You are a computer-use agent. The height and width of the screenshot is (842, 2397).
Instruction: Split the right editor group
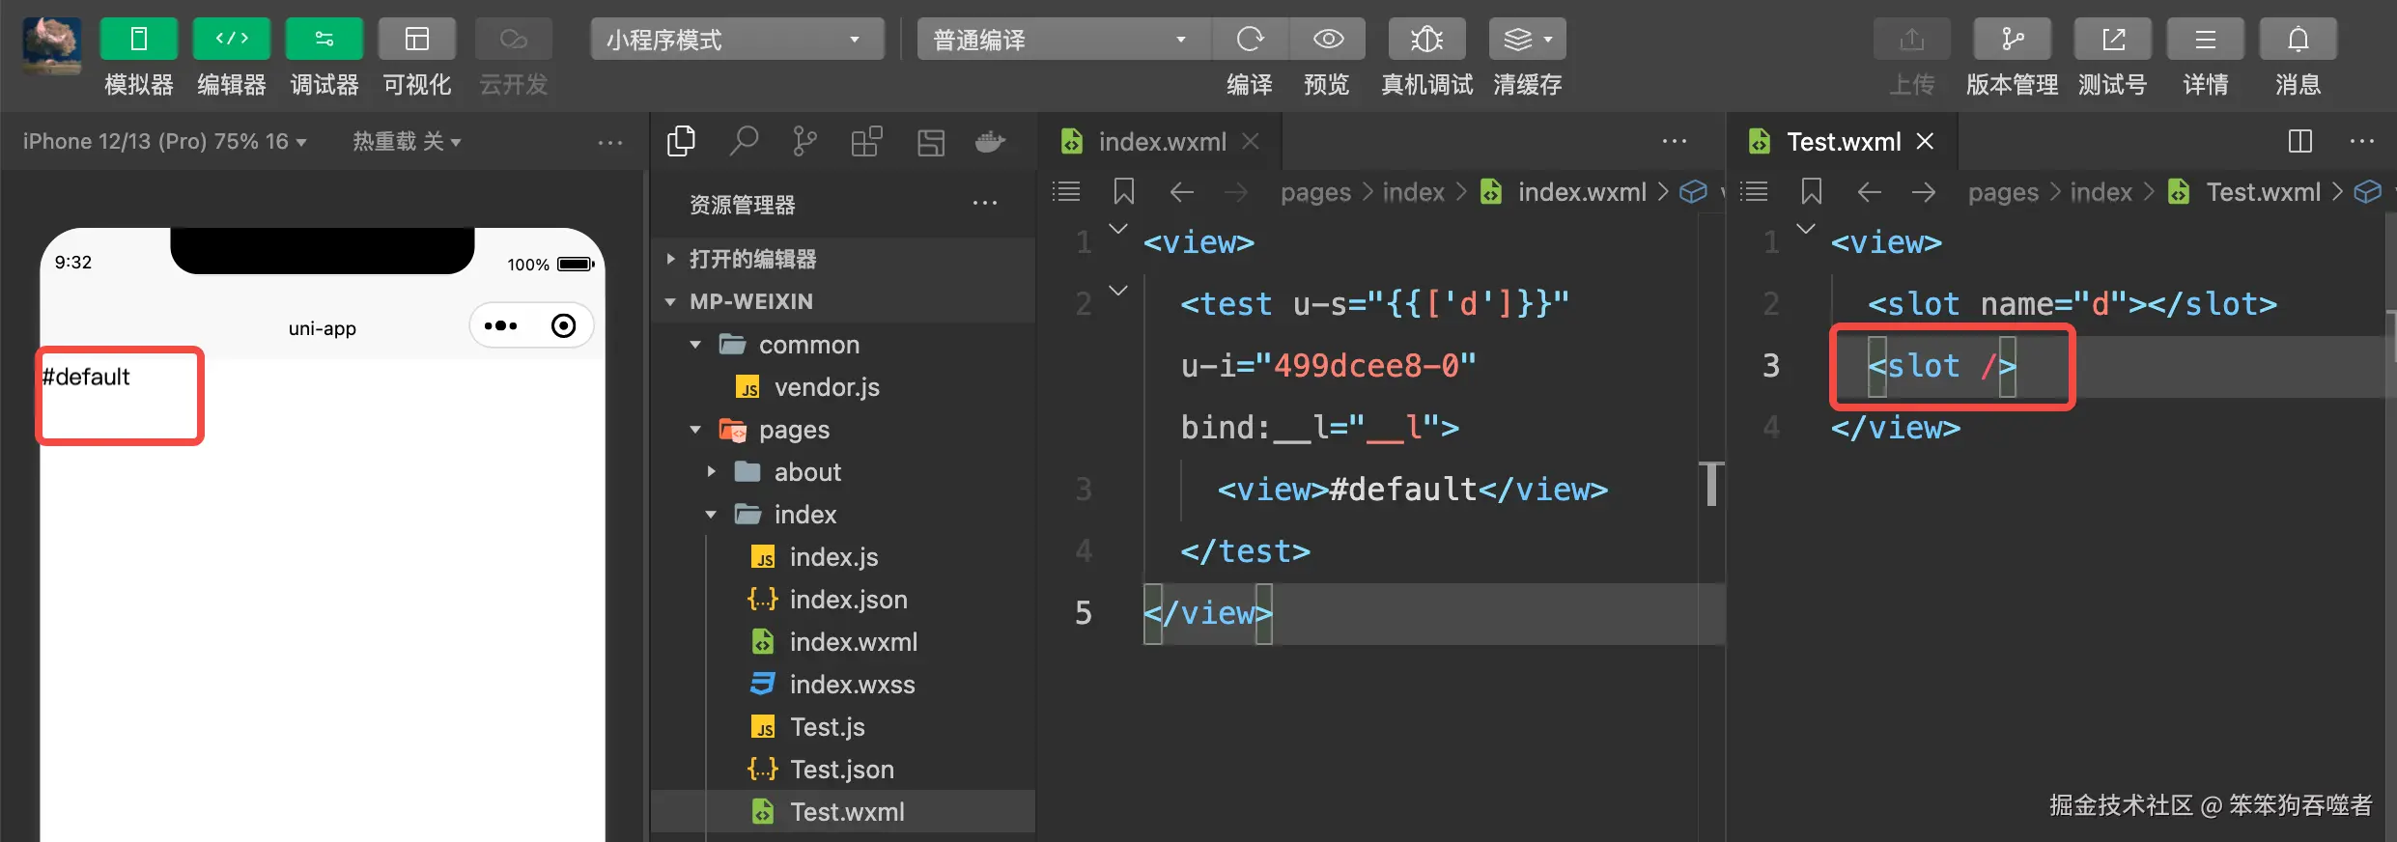tap(2300, 142)
